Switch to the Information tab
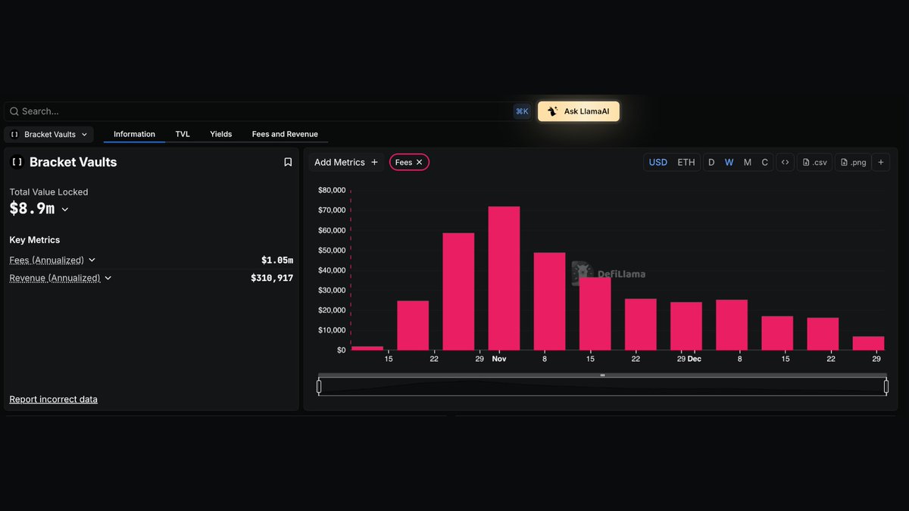The height and width of the screenshot is (511, 909). pos(134,134)
